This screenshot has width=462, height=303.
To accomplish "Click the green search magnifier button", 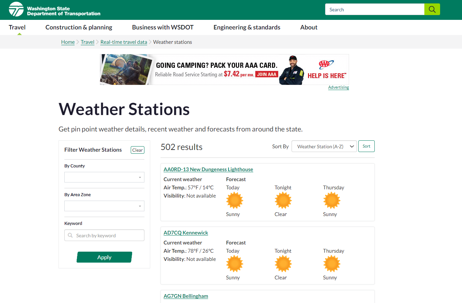I will (432, 9).
